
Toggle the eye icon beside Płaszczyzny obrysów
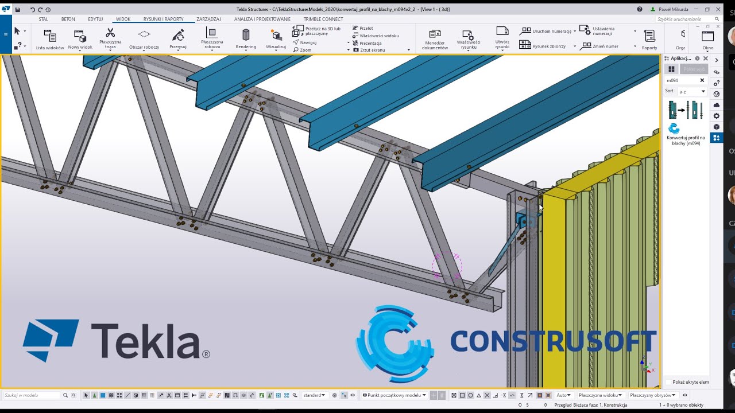click(x=684, y=395)
